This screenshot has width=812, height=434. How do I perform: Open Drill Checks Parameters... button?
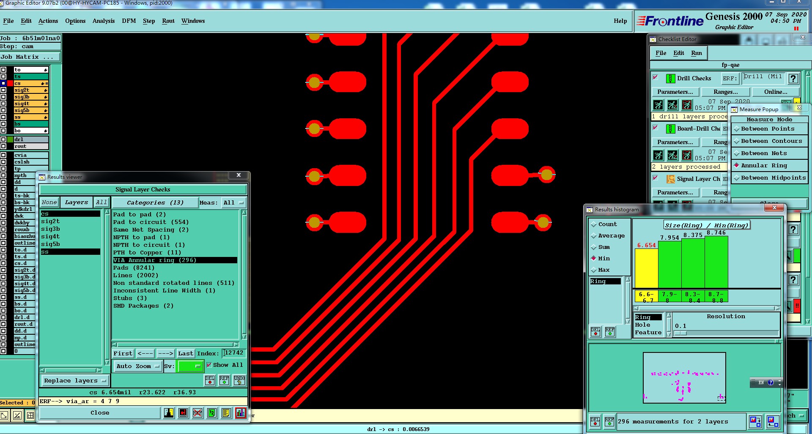coord(675,92)
